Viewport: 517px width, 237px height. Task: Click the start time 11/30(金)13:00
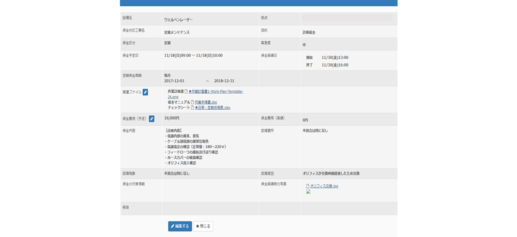pos(335,57)
